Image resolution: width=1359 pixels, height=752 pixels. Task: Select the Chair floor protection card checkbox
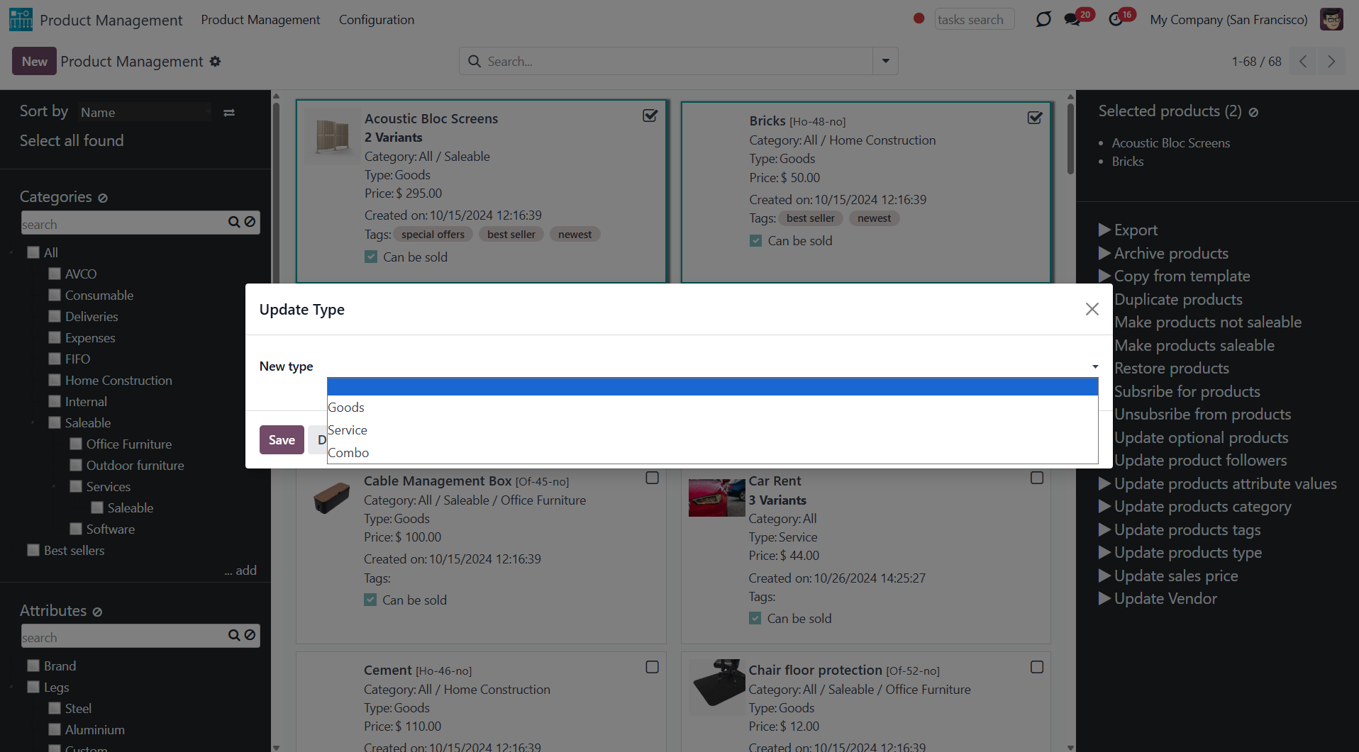click(1037, 668)
